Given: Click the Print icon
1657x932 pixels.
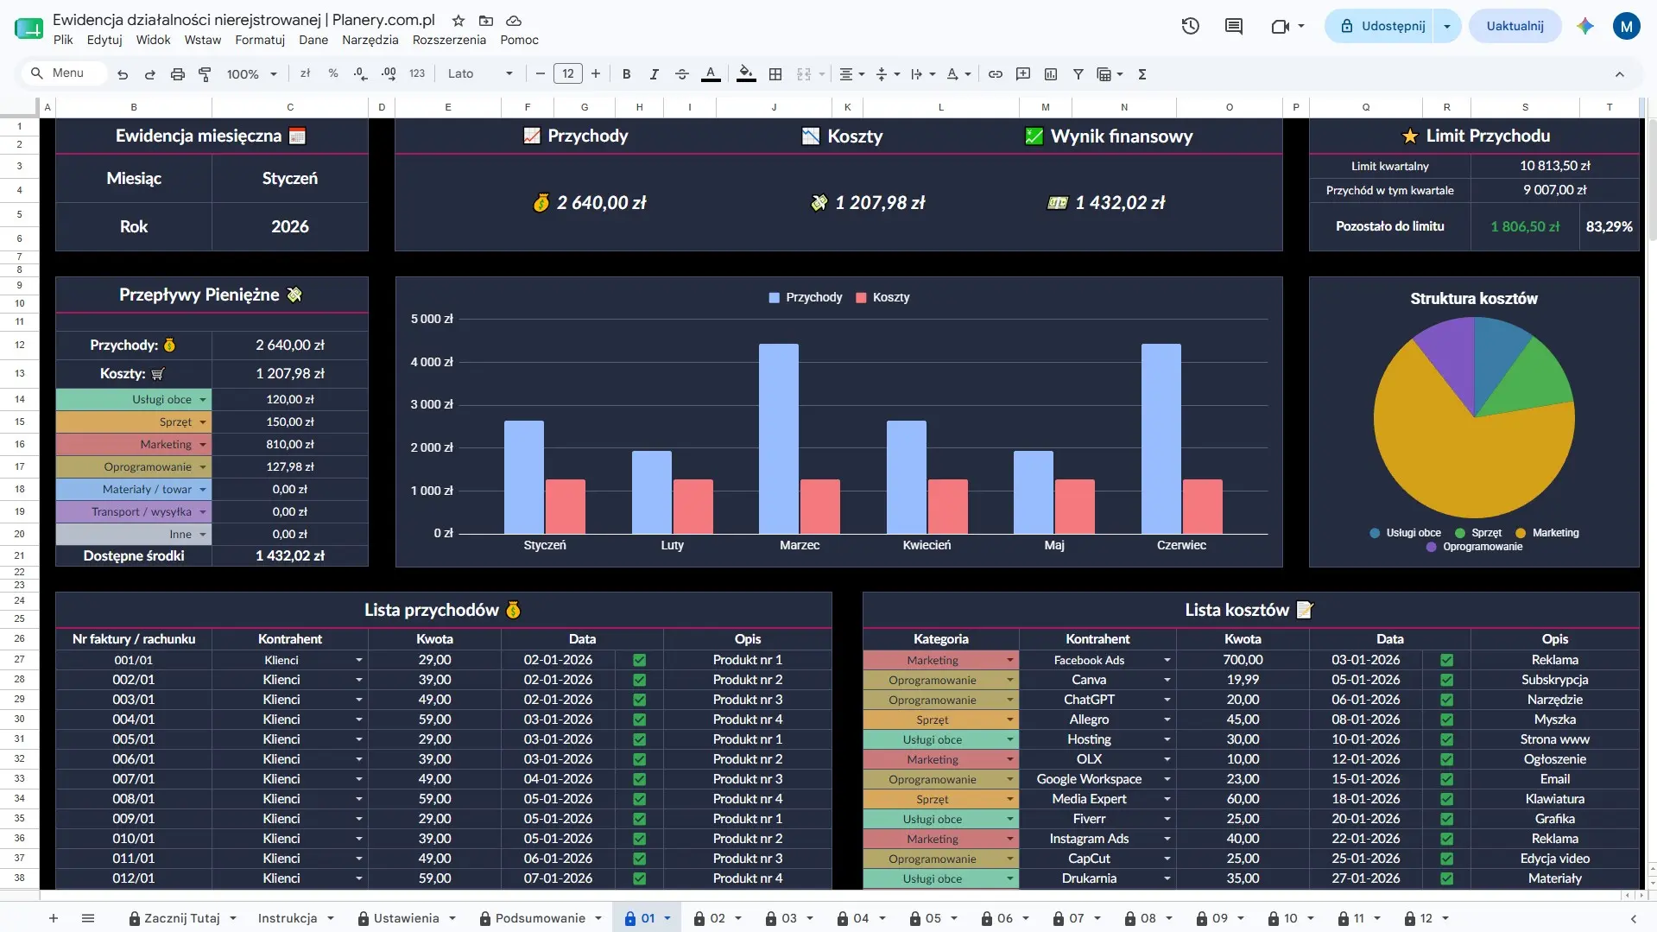Looking at the screenshot, I should click(177, 74).
